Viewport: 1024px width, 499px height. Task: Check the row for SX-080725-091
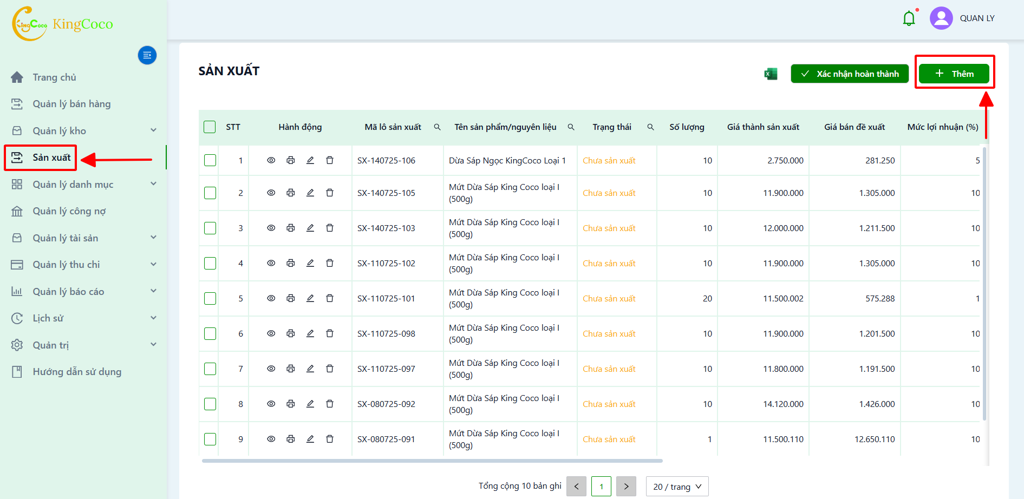point(210,439)
